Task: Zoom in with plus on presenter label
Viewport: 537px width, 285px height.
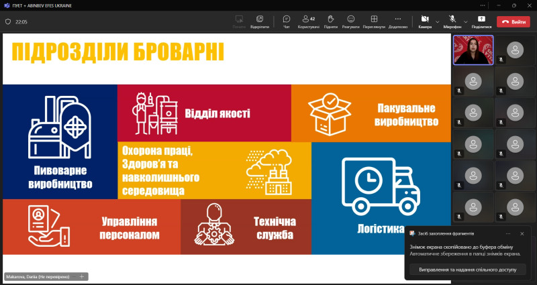Action: (82, 276)
